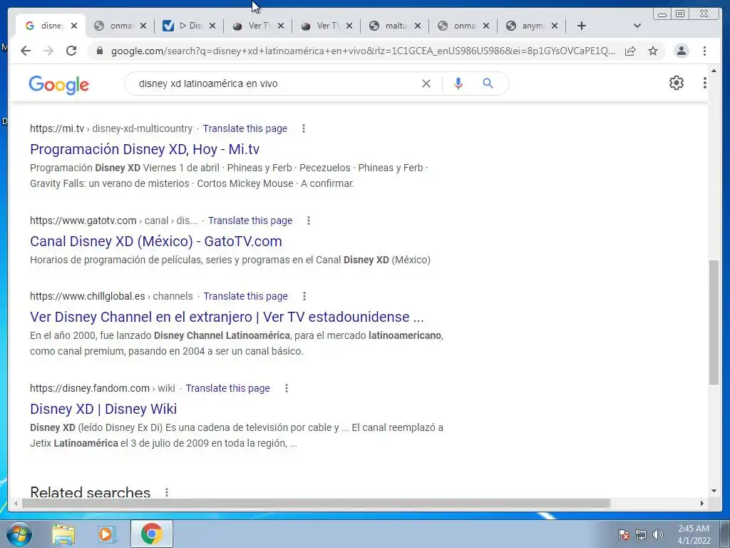Click the forward navigation arrow

coord(48,51)
